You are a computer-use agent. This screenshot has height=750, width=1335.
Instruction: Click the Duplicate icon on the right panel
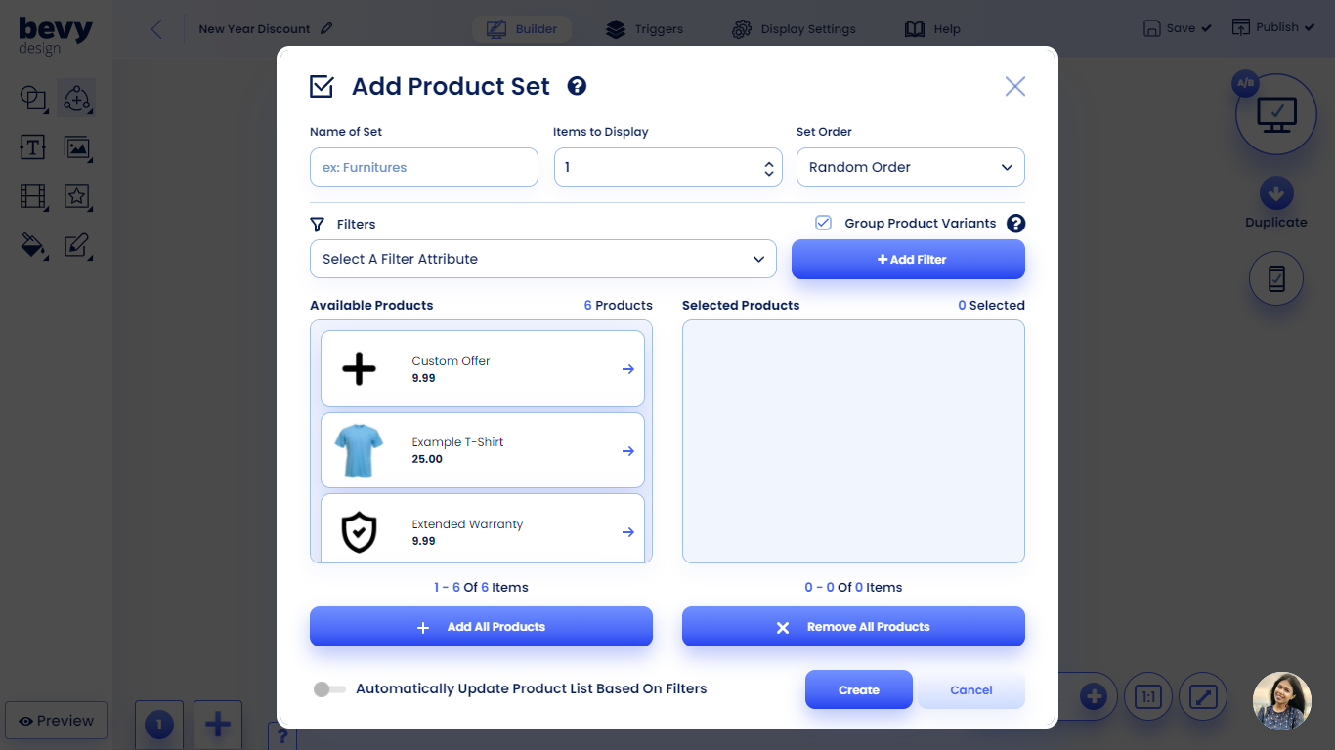coord(1275,191)
